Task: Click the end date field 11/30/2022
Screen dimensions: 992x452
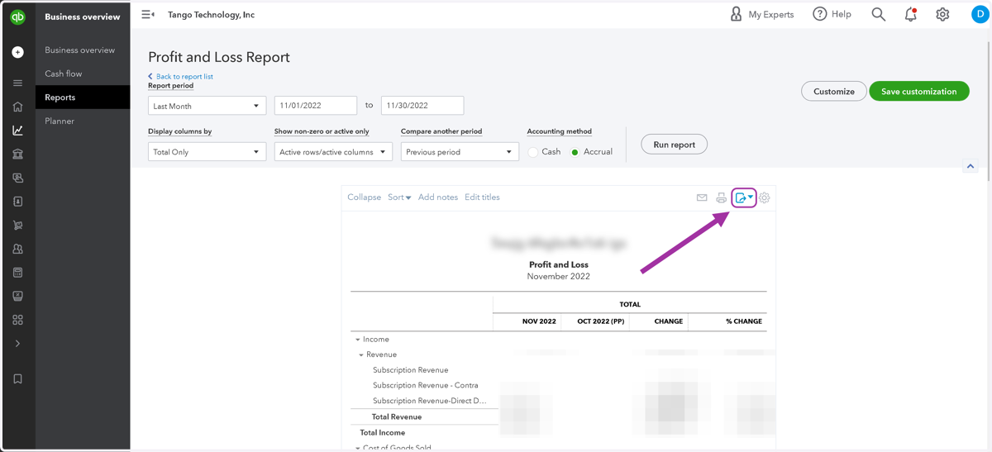Action: (422, 106)
